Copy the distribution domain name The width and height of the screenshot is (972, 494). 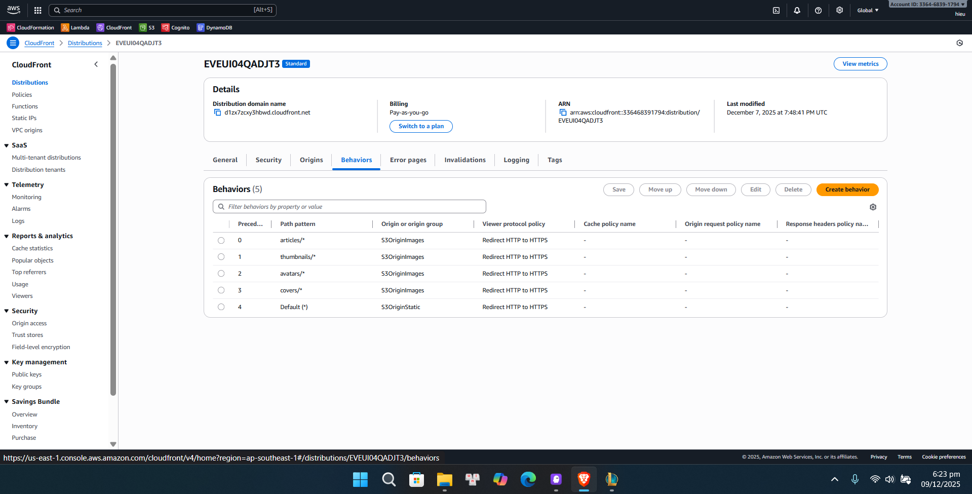point(218,112)
